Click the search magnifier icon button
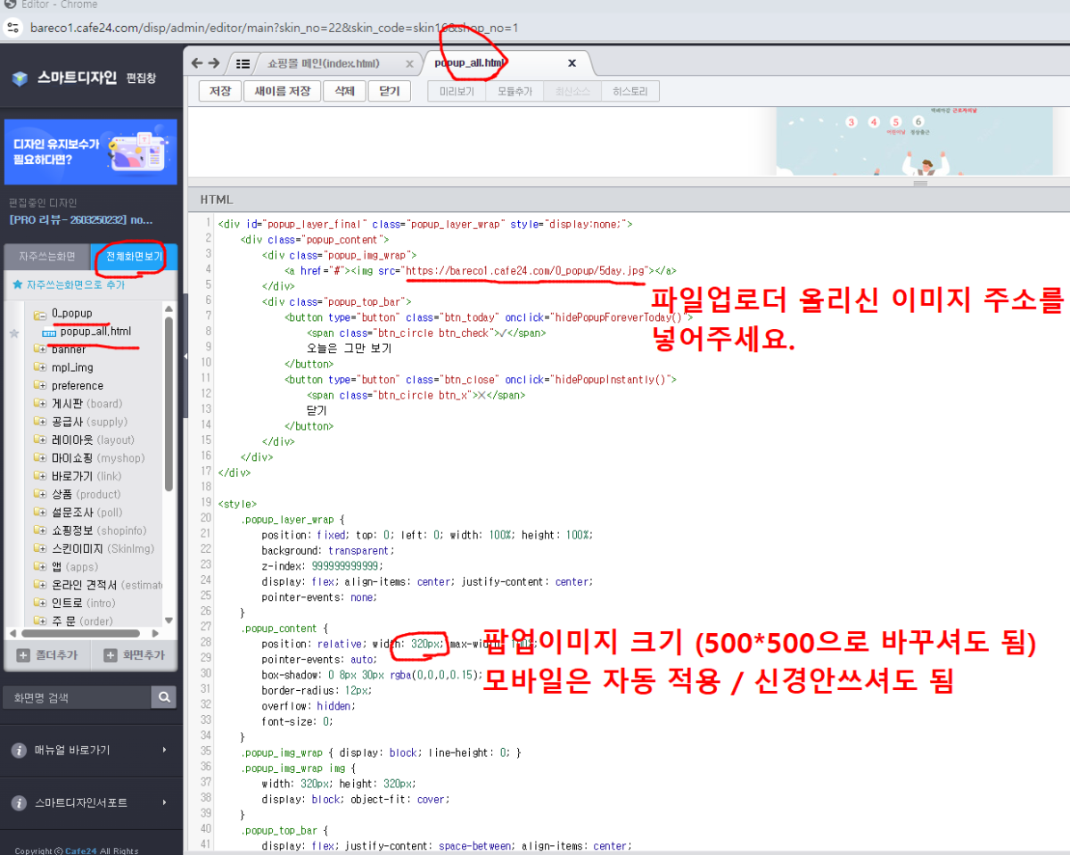The image size is (1070, 855). click(164, 697)
